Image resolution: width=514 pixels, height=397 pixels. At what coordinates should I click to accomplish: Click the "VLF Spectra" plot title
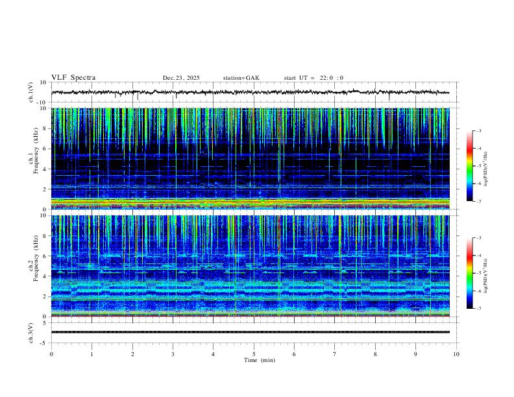pyautogui.click(x=73, y=78)
